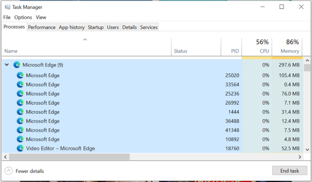
Task: Open the Options menu
Action: click(23, 17)
